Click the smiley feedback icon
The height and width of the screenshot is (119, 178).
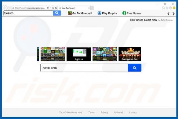pos(174,8)
